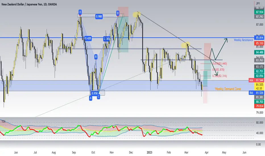Click the yellow 81.535 current price label
Image resolution: width=265 pixels, height=156 pixels.
pyautogui.click(x=259, y=85)
